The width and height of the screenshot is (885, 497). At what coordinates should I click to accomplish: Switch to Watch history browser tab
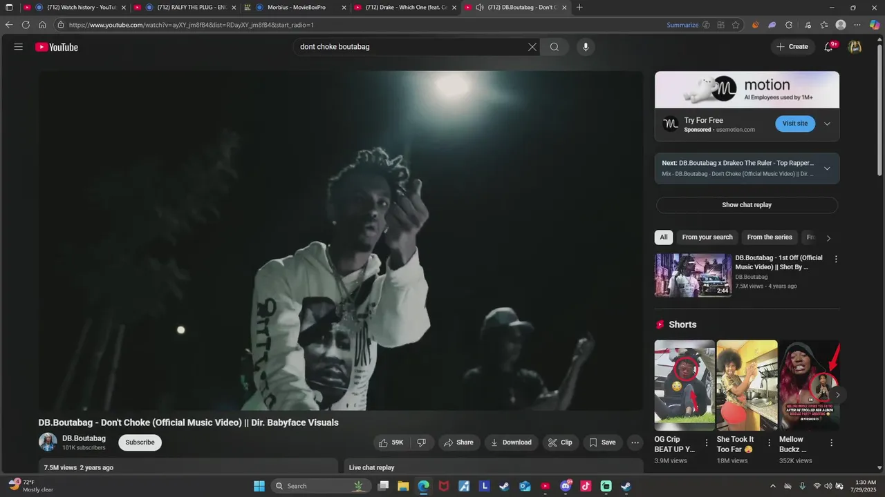[75, 8]
